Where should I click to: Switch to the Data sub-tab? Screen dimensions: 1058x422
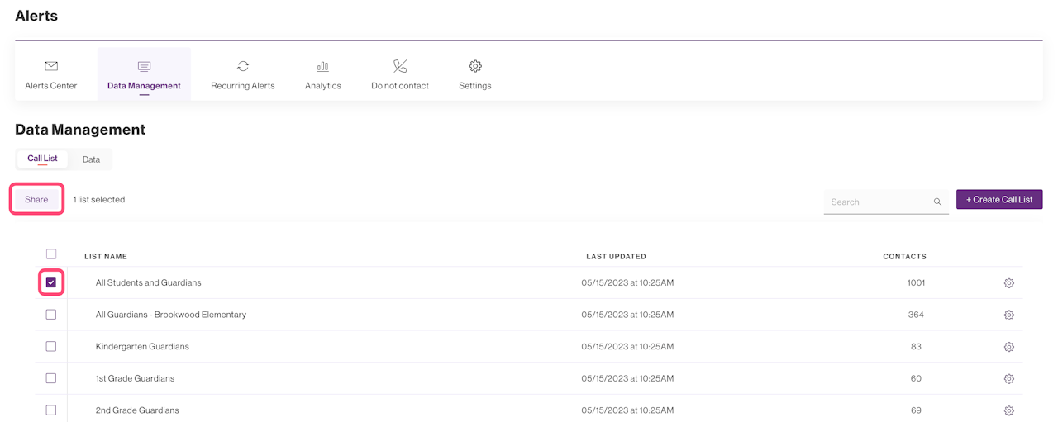[91, 159]
